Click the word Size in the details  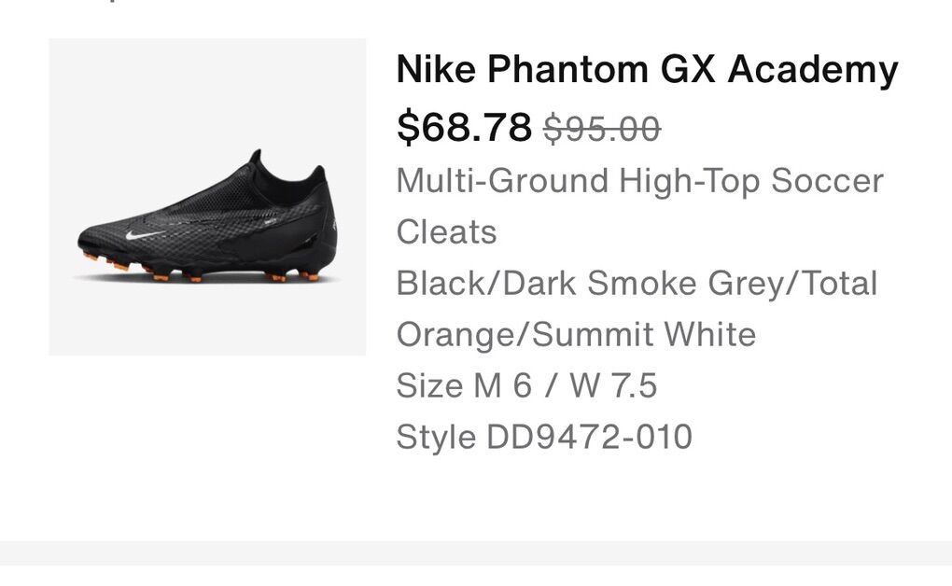428,385
